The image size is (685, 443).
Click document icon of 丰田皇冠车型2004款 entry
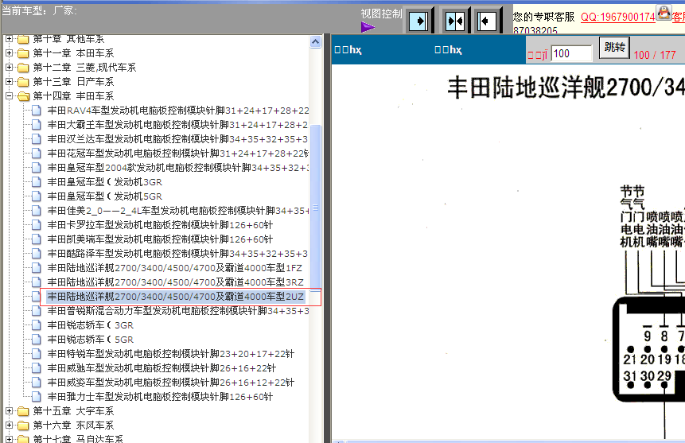point(37,168)
